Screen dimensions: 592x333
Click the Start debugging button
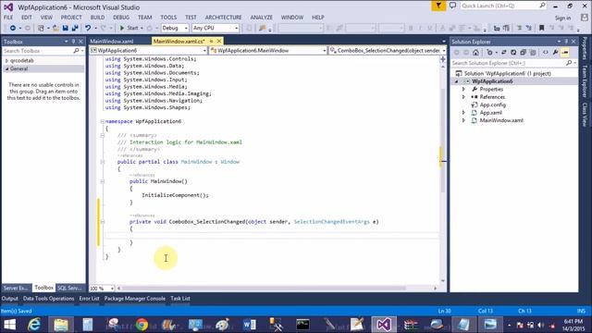(x=129, y=28)
